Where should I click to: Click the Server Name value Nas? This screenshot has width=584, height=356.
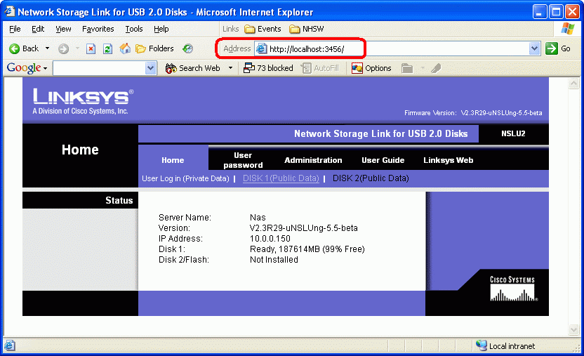(x=258, y=218)
